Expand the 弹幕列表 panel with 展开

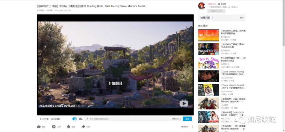tap(242, 18)
